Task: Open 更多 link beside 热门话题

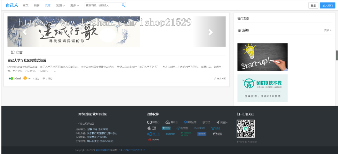Action: (327, 30)
